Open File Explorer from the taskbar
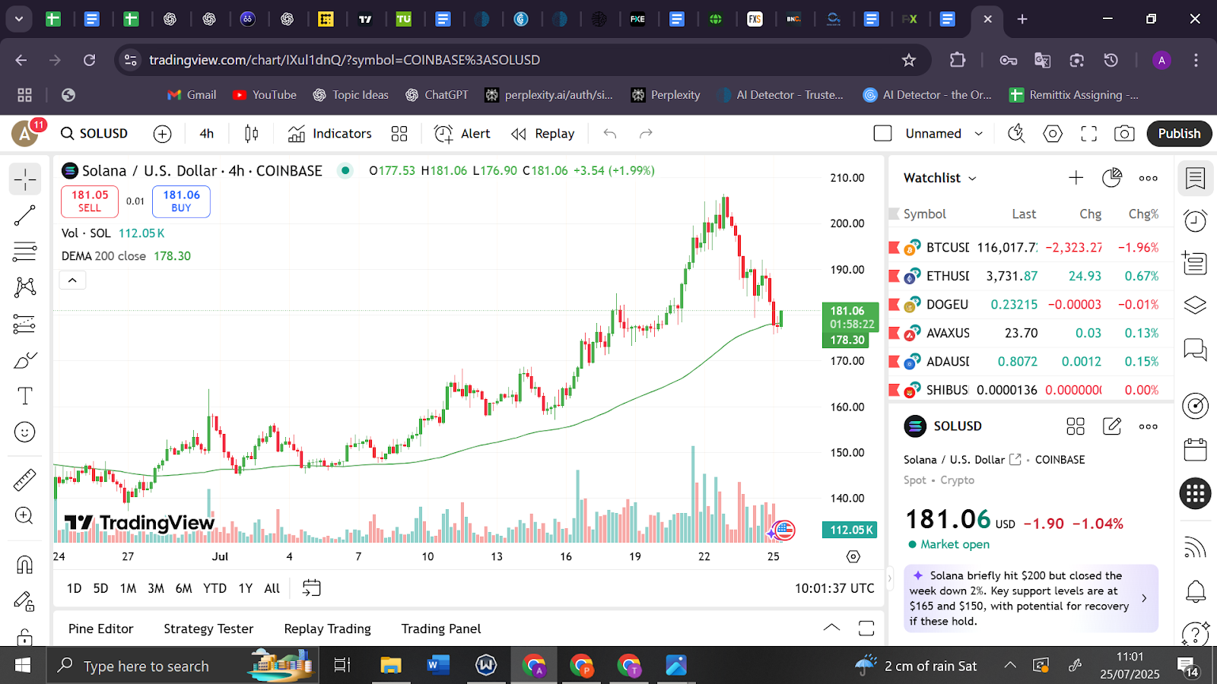 tap(390, 666)
